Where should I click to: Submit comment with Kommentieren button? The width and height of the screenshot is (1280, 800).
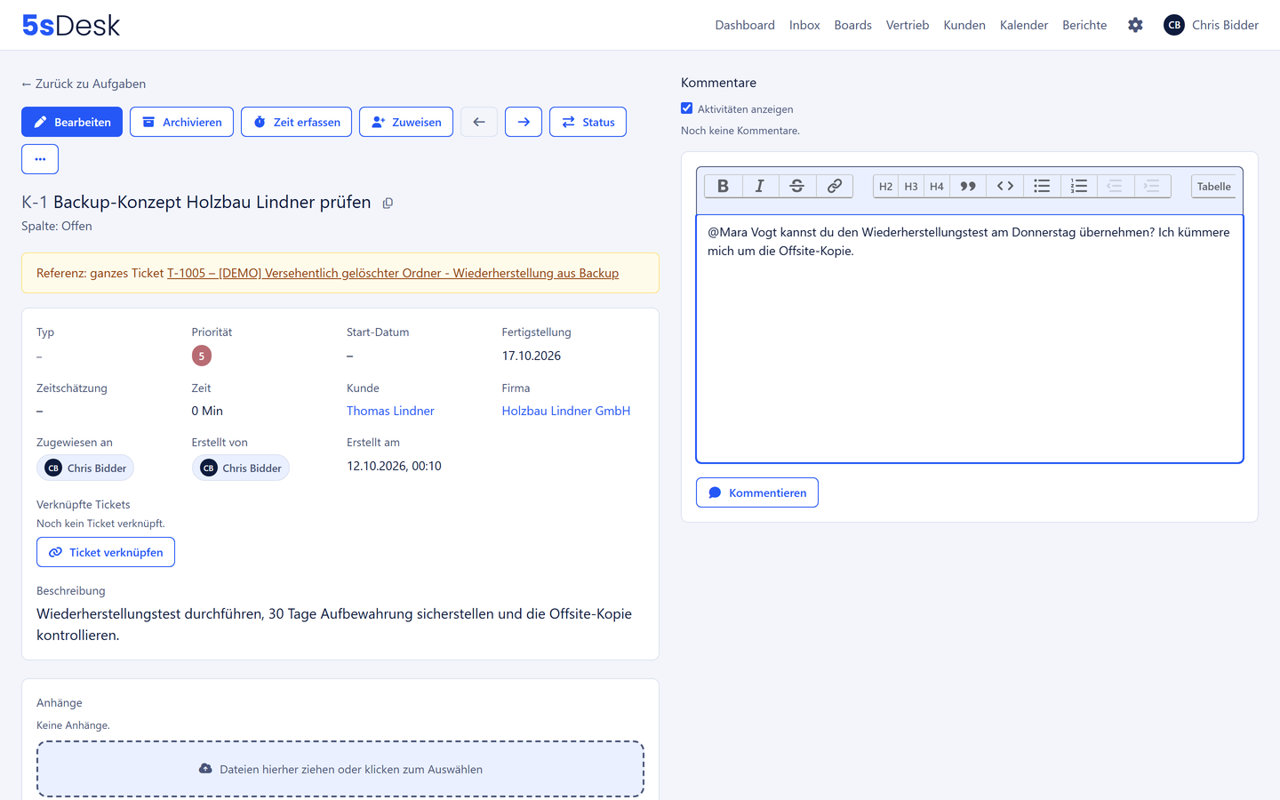(x=757, y=492)
